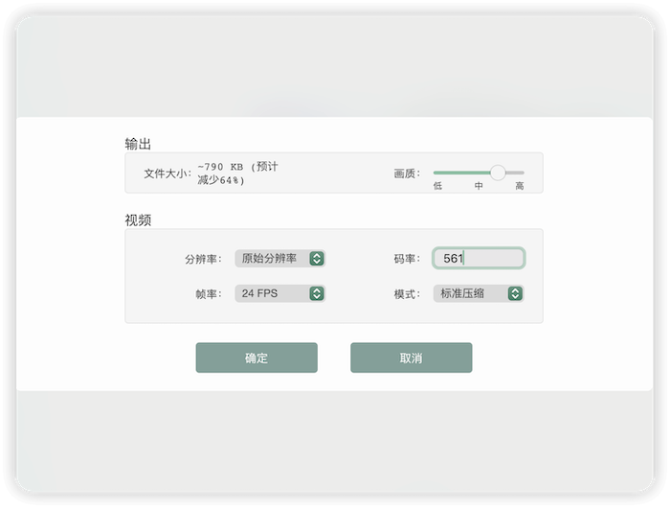Click the 码率 label

(407, 260)
